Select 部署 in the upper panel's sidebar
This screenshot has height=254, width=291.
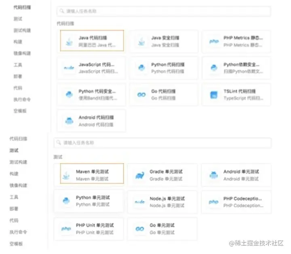[x=18, y=76]
